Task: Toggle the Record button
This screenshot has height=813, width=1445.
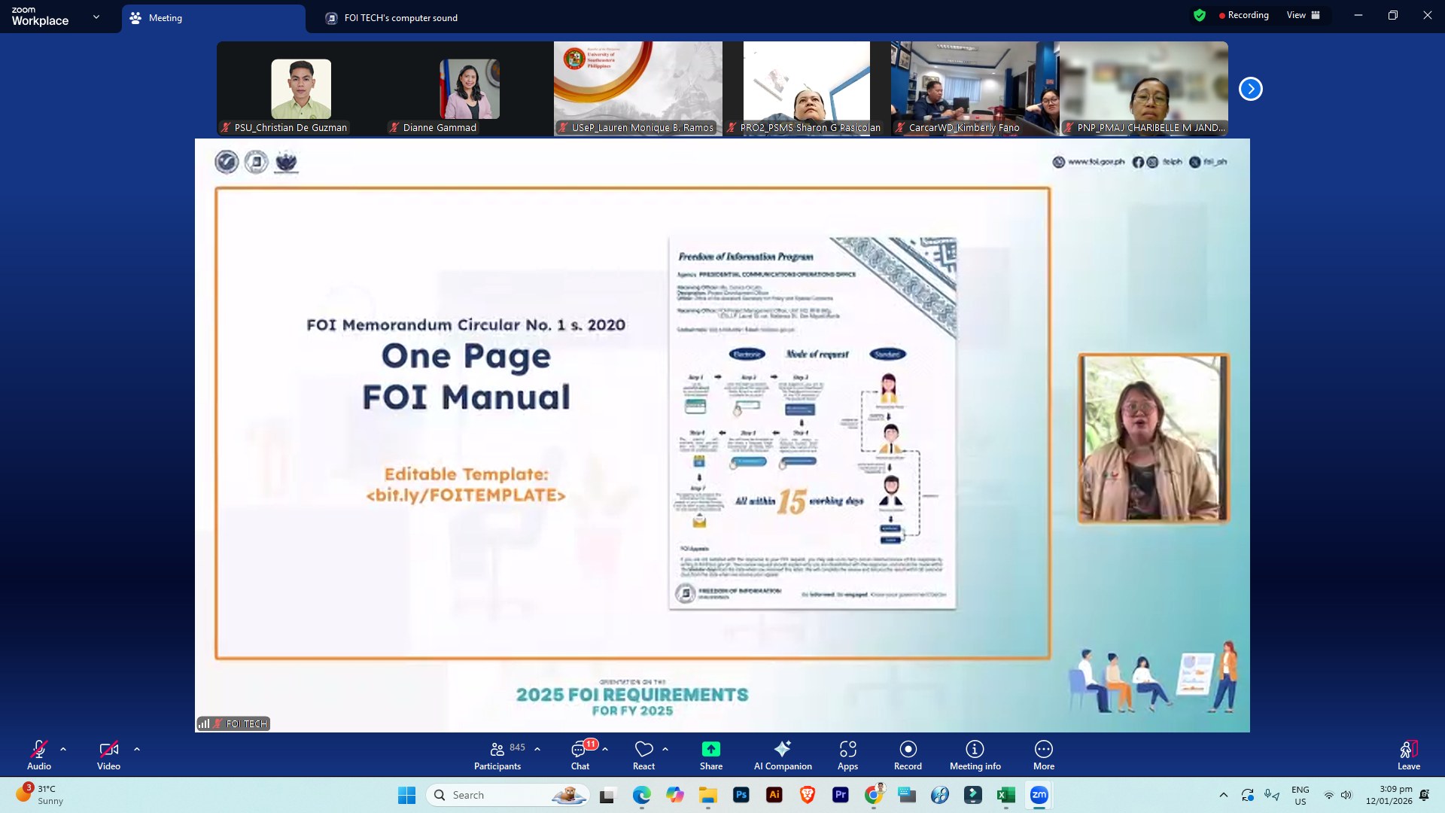Action: click(908, 755)
